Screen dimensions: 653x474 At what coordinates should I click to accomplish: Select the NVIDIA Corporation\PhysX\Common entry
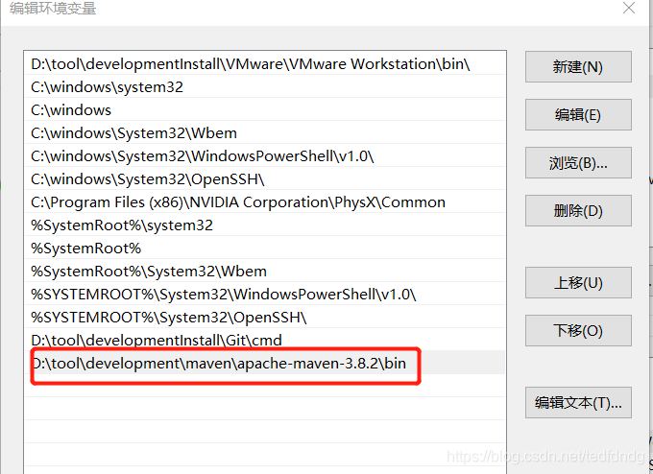(x=265, y=201)
